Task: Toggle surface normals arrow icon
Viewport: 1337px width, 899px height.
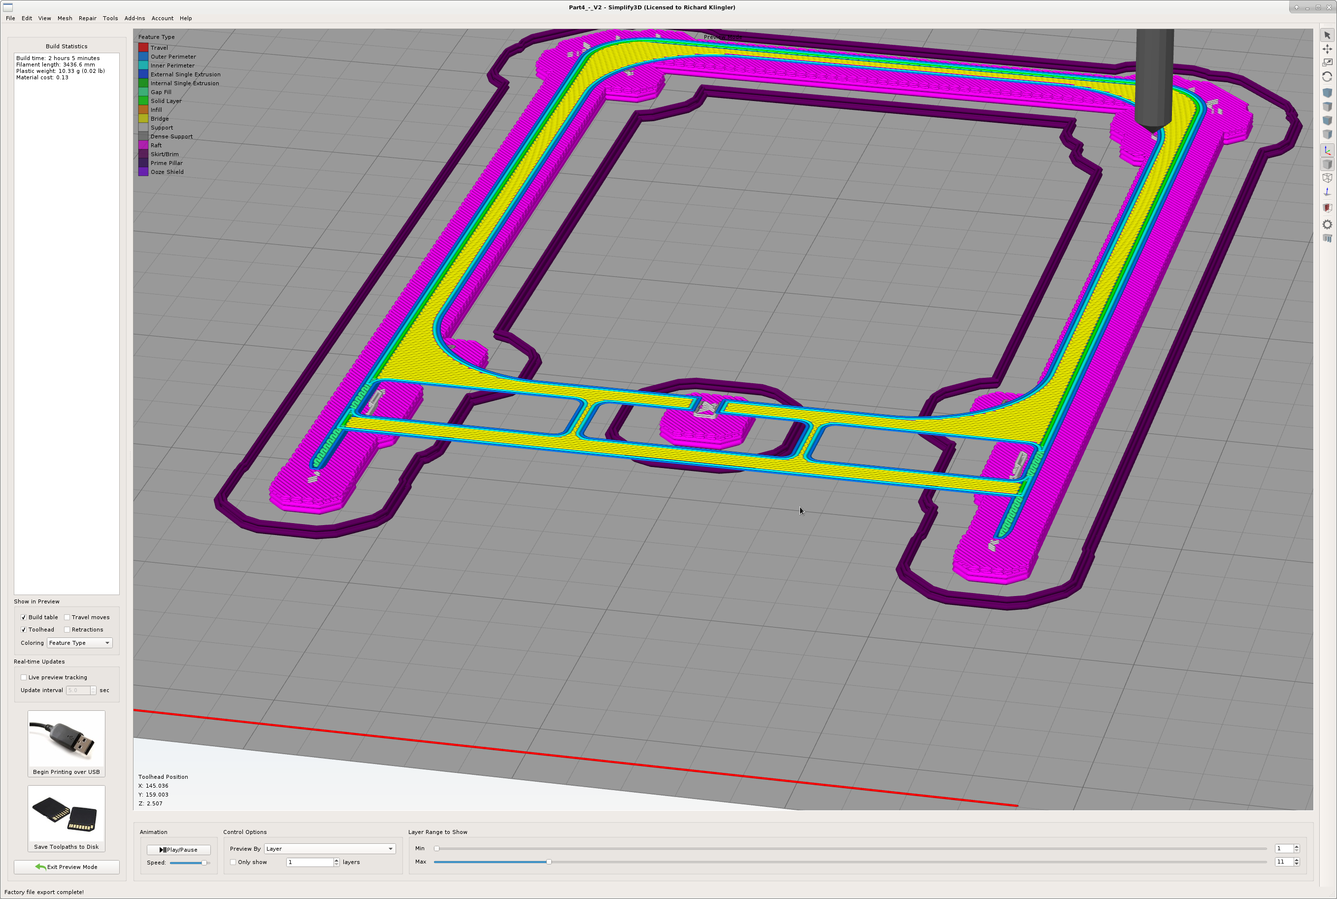Action: click(x=1327, y=192)
